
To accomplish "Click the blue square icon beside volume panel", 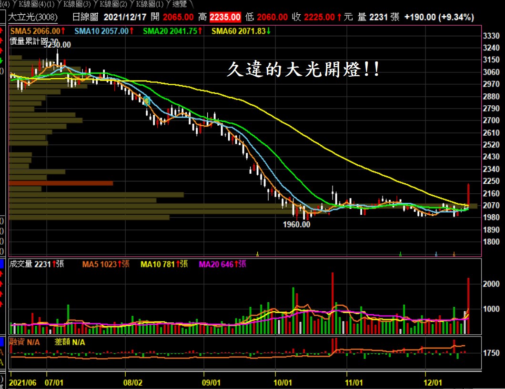I will [2, 264].
